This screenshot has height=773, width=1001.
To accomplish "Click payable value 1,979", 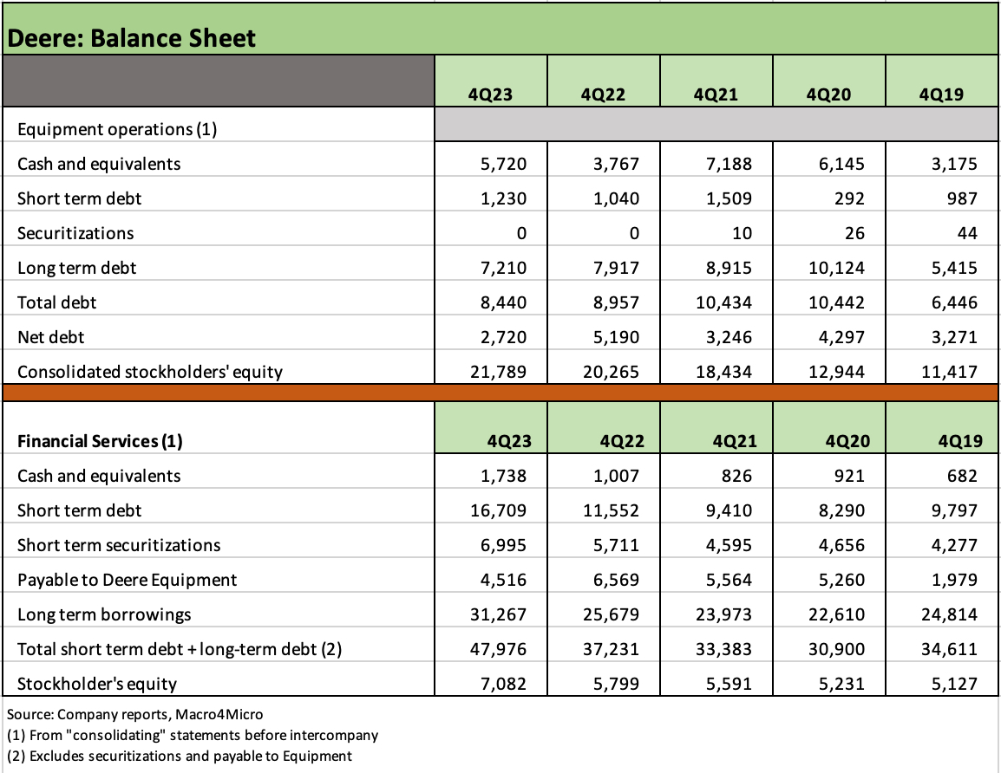I will click(954, 580).
